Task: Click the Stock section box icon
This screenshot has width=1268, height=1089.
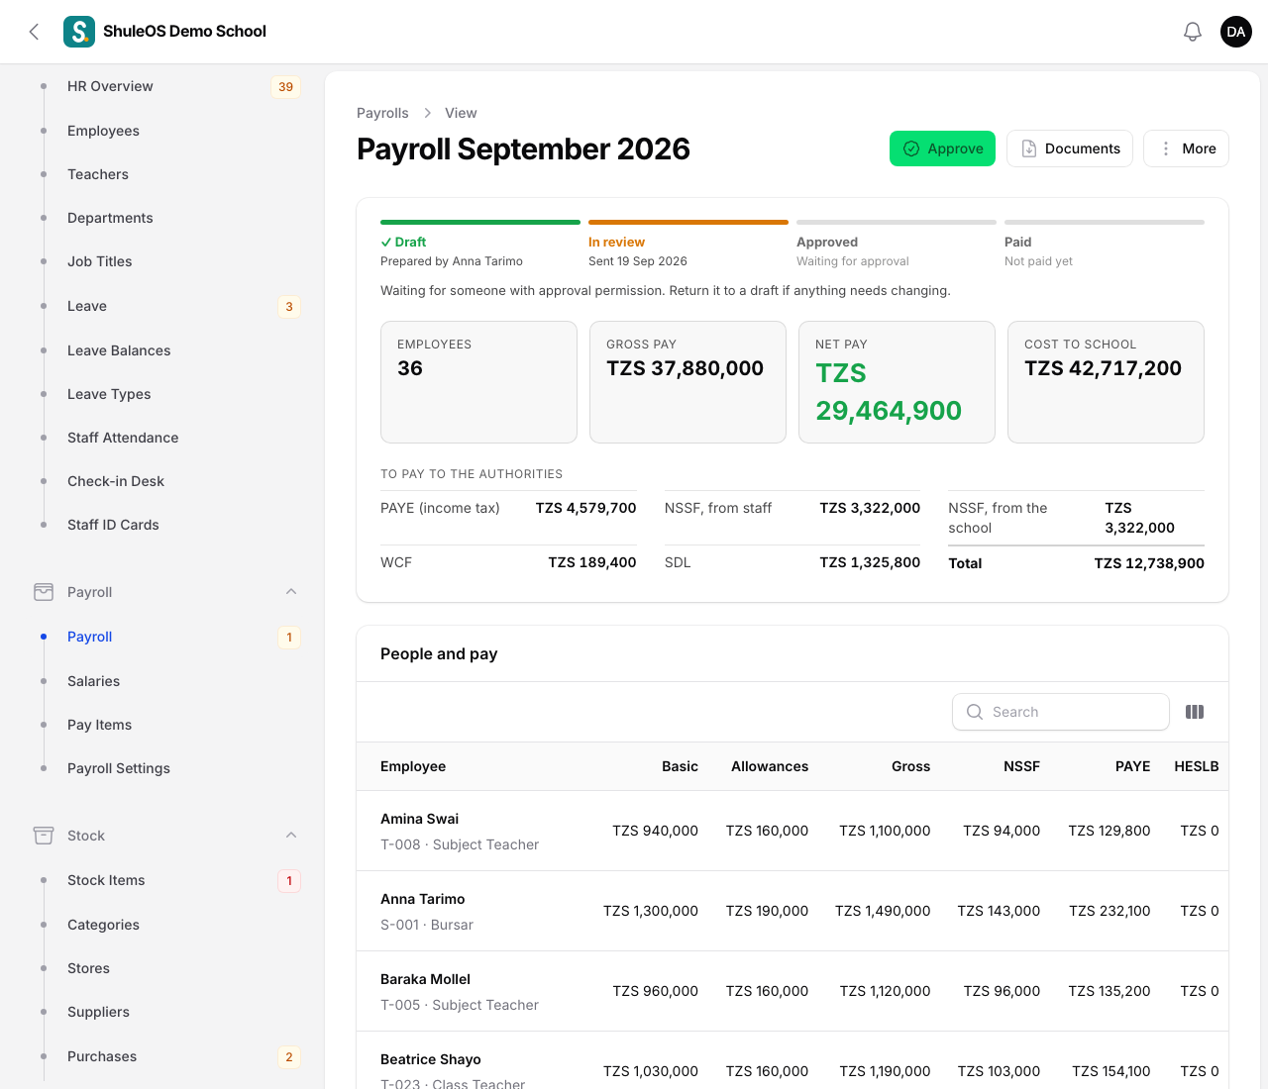Action: tap(44, 836)
